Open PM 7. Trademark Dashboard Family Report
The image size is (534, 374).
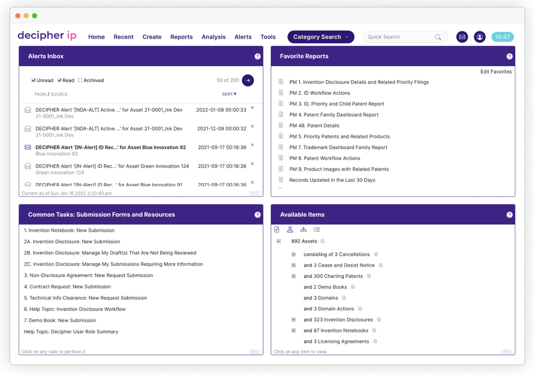coord(338,147)
